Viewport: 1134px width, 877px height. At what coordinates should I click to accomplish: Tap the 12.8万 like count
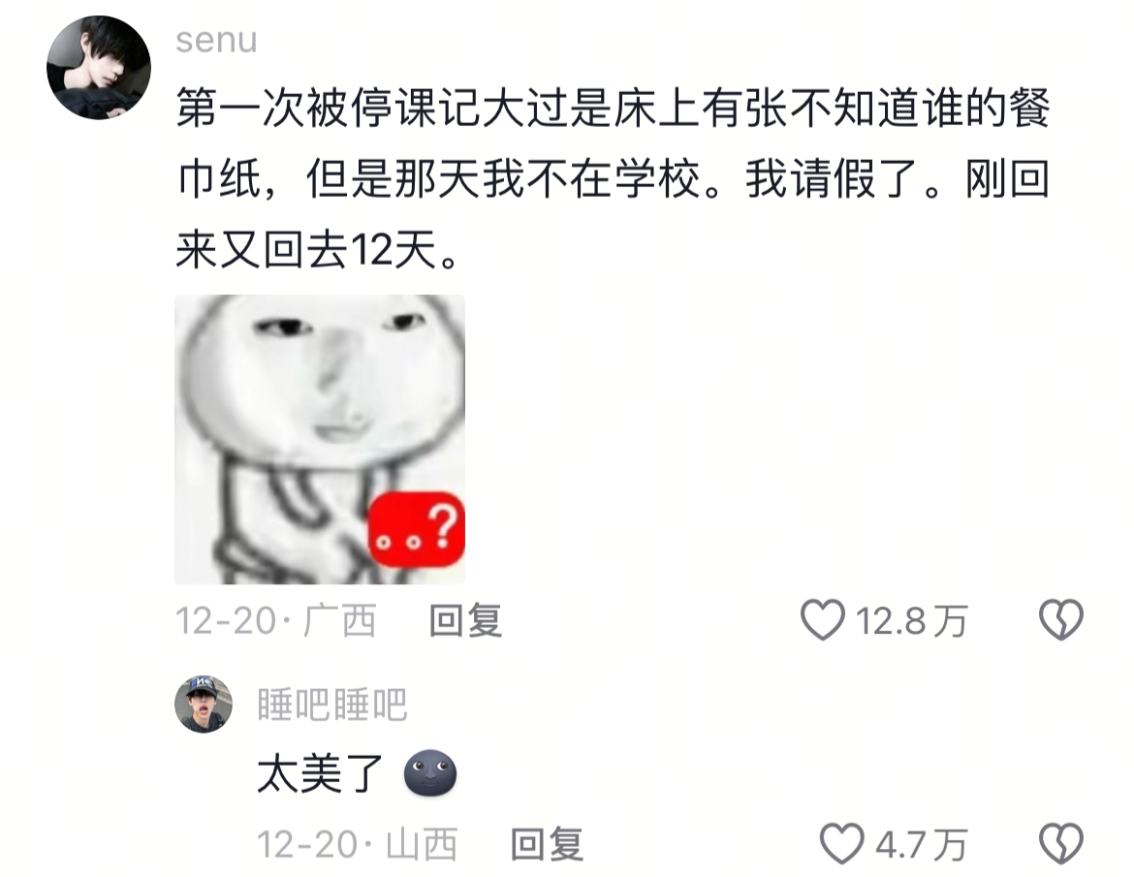pos(911,620)
